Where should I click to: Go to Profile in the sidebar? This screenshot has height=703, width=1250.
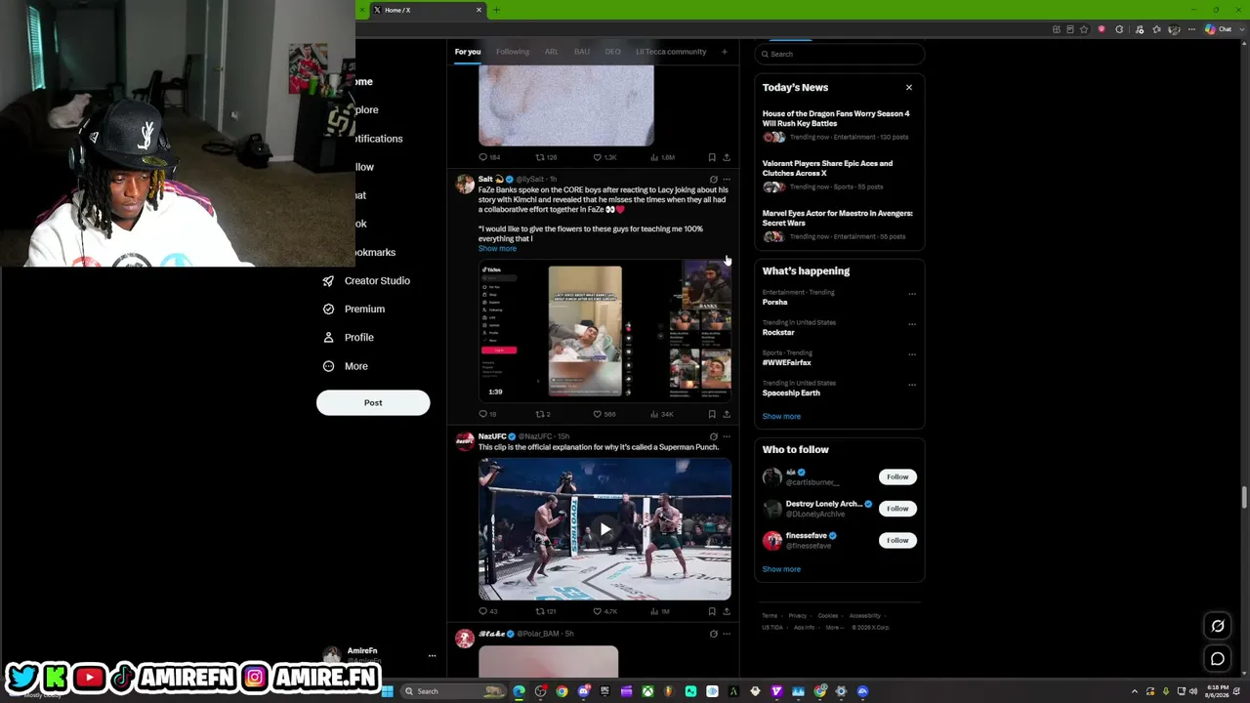tap(350, 338)
